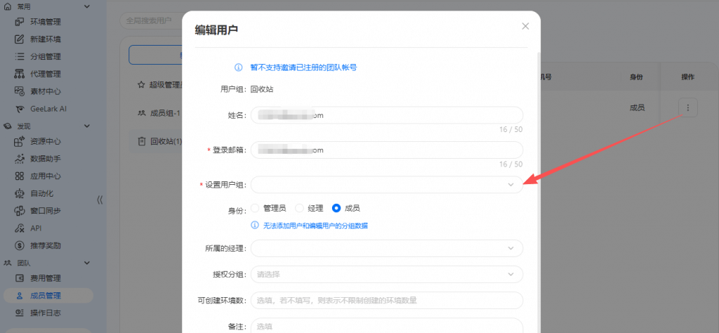Open the 授权分组 dropdown
The image size is (719, 333).
pos(386,274)
